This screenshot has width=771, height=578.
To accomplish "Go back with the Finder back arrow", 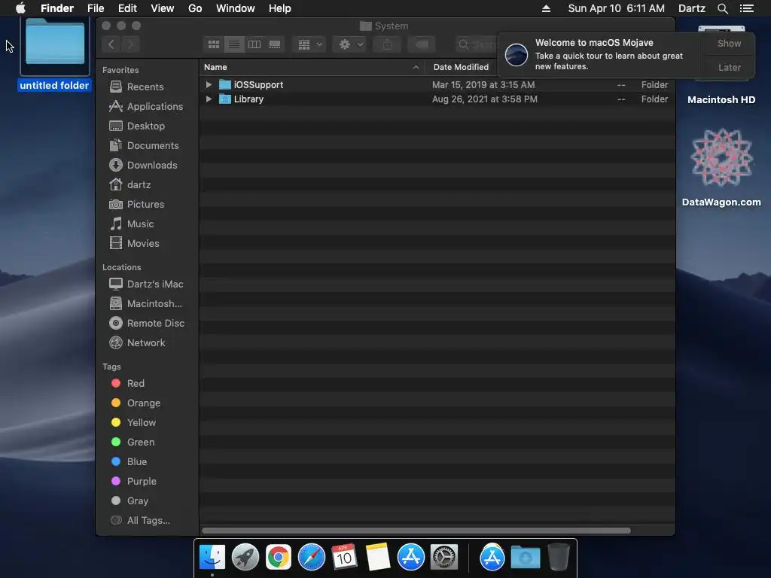I will click(111, 44).
